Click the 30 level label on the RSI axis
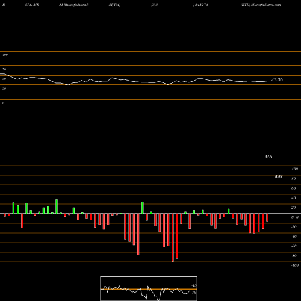The width and height of the screenshot is (301, 301). 4,88
